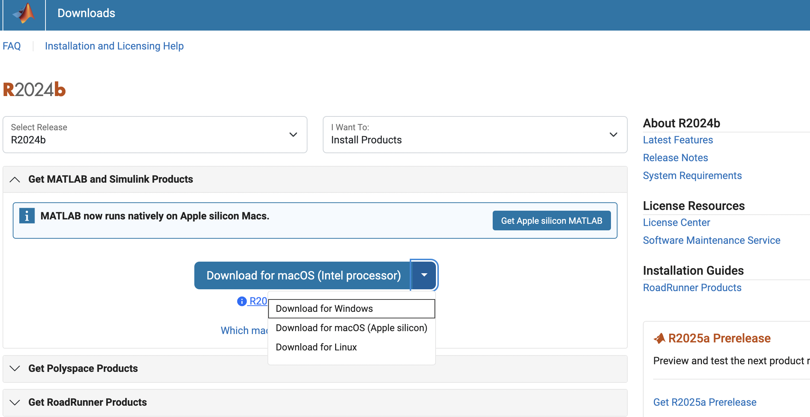Choose Download for Linux option

click(x=316, y=347)
